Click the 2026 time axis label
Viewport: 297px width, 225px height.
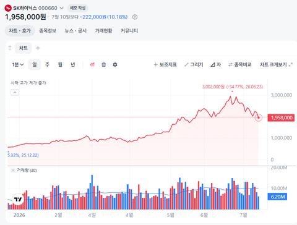[x=19, y=215]
